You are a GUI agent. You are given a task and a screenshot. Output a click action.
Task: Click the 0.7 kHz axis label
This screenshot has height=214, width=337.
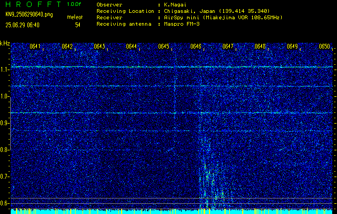[4, 177]
